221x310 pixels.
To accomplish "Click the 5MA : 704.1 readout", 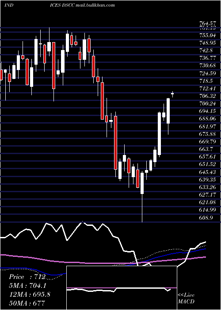I will pos(28,286).
